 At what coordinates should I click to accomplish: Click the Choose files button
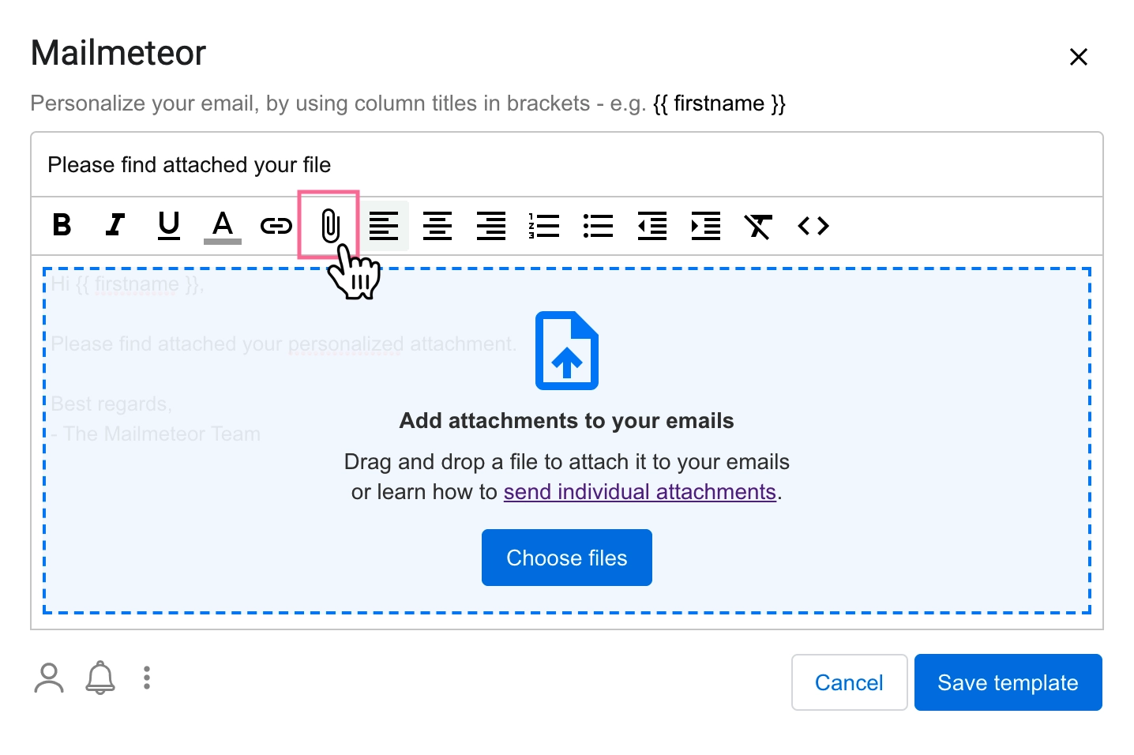click(566, 558)
